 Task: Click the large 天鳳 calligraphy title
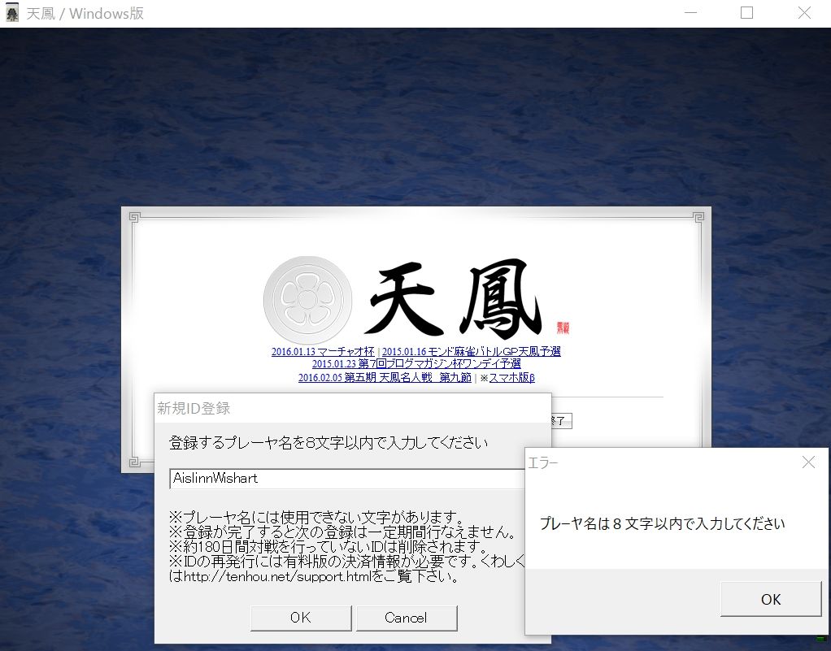(455, 299)
